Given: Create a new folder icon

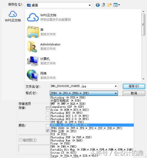Looking at the screenshot, I should pyautogui.click(x=109, y=5).
